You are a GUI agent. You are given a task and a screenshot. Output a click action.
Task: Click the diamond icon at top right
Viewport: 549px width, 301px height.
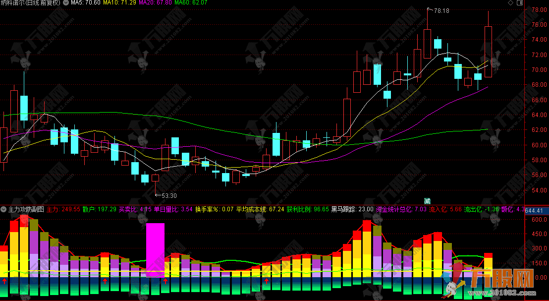point(510,3)
